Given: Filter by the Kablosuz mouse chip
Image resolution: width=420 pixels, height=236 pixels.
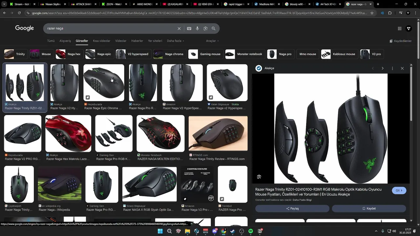Looking at the screenshot, I should [x=339, y=54].
